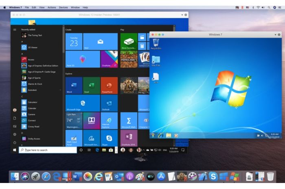Open Documents icon in Start menu sidebar
Screen dimensions: 285x189
click(15, 118)
